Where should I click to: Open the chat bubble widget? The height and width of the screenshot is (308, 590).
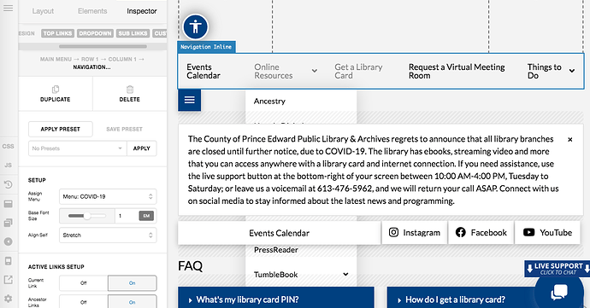[559, 292]
